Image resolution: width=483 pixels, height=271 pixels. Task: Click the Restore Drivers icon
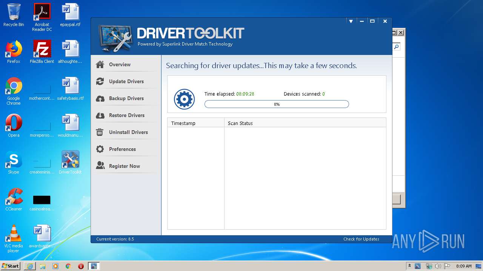tap(100, 115)
